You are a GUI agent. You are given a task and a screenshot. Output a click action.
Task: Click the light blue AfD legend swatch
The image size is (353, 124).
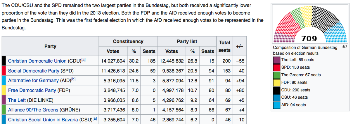click(277, 105)
